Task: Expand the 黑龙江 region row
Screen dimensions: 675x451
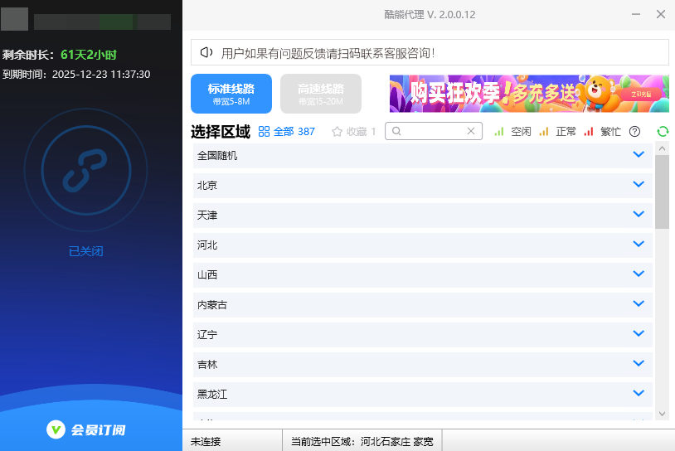Action: [x=639, y=394]
